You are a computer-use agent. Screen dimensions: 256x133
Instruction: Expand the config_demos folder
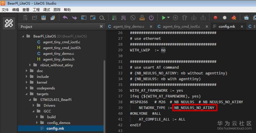[37, 123]
